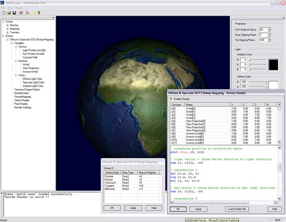This screenshot has height=222, width=286.
Task: Open RenderStates tree item
Action: tap(21, 93)
